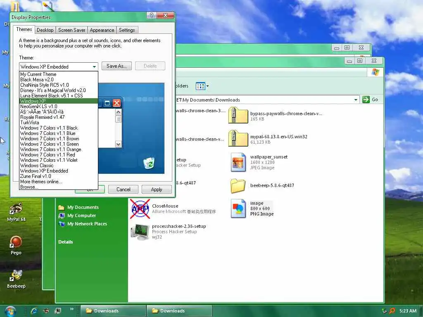
Task: Click the recycle bin in the theme preview
Action: click(x=149, y=163)
